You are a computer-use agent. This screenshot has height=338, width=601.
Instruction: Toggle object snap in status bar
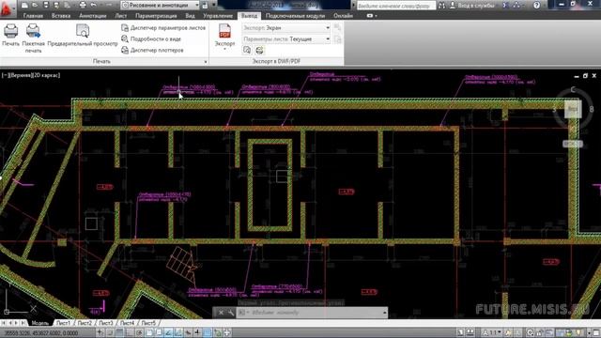click(x=149, y=332)
